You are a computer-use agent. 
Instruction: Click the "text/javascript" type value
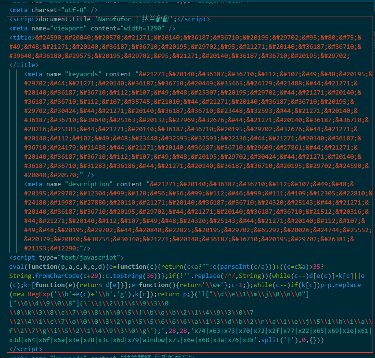point(89,258)
